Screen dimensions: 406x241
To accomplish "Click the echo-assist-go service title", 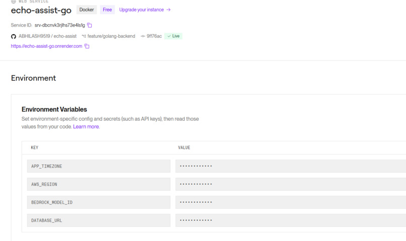I will point(41,11).
